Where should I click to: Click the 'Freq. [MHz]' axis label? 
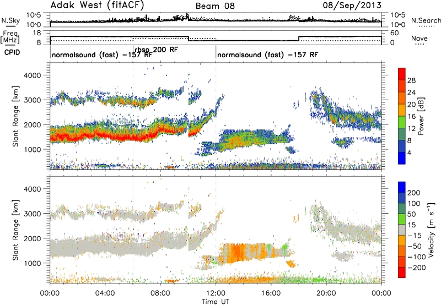pyautogui.click(x=10, y=37)
